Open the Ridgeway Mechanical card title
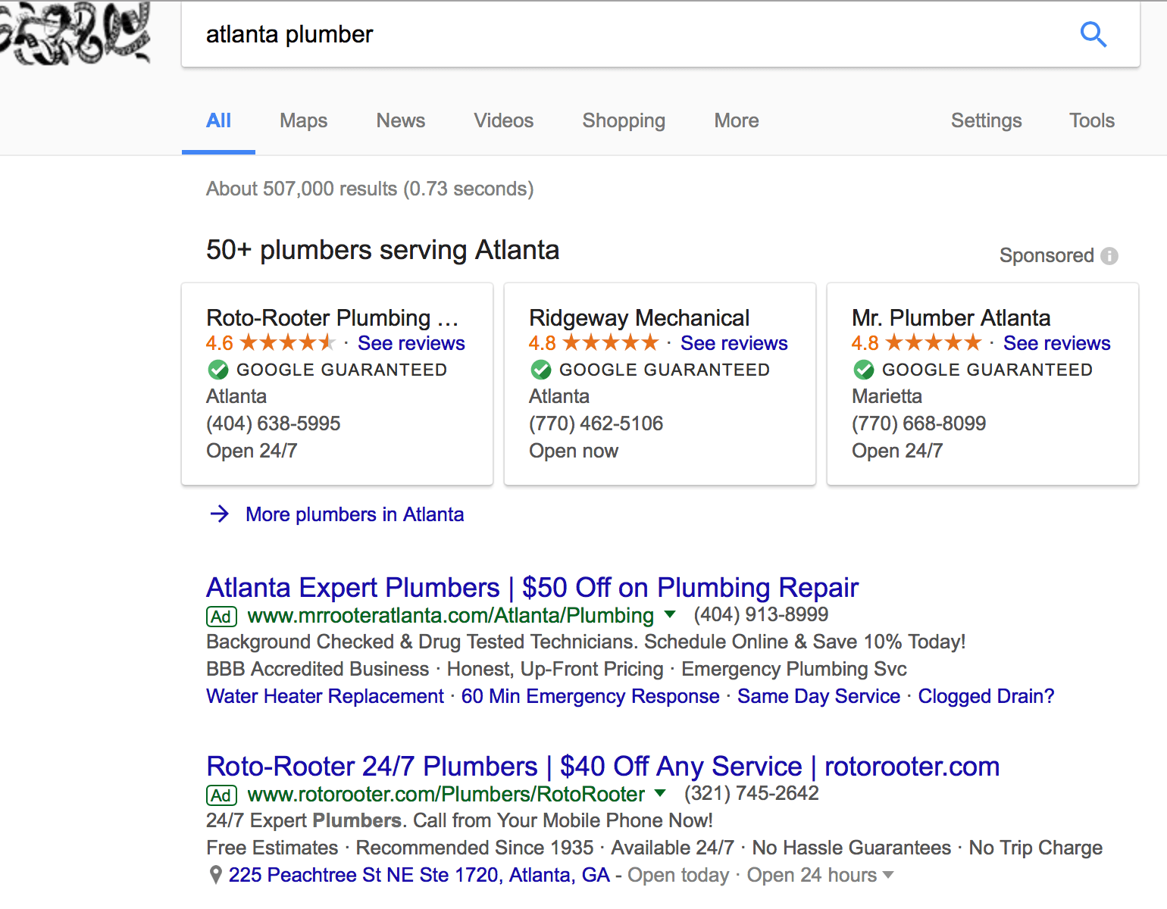Viewport: 1167px width, 909px height. tap(639, 317)
